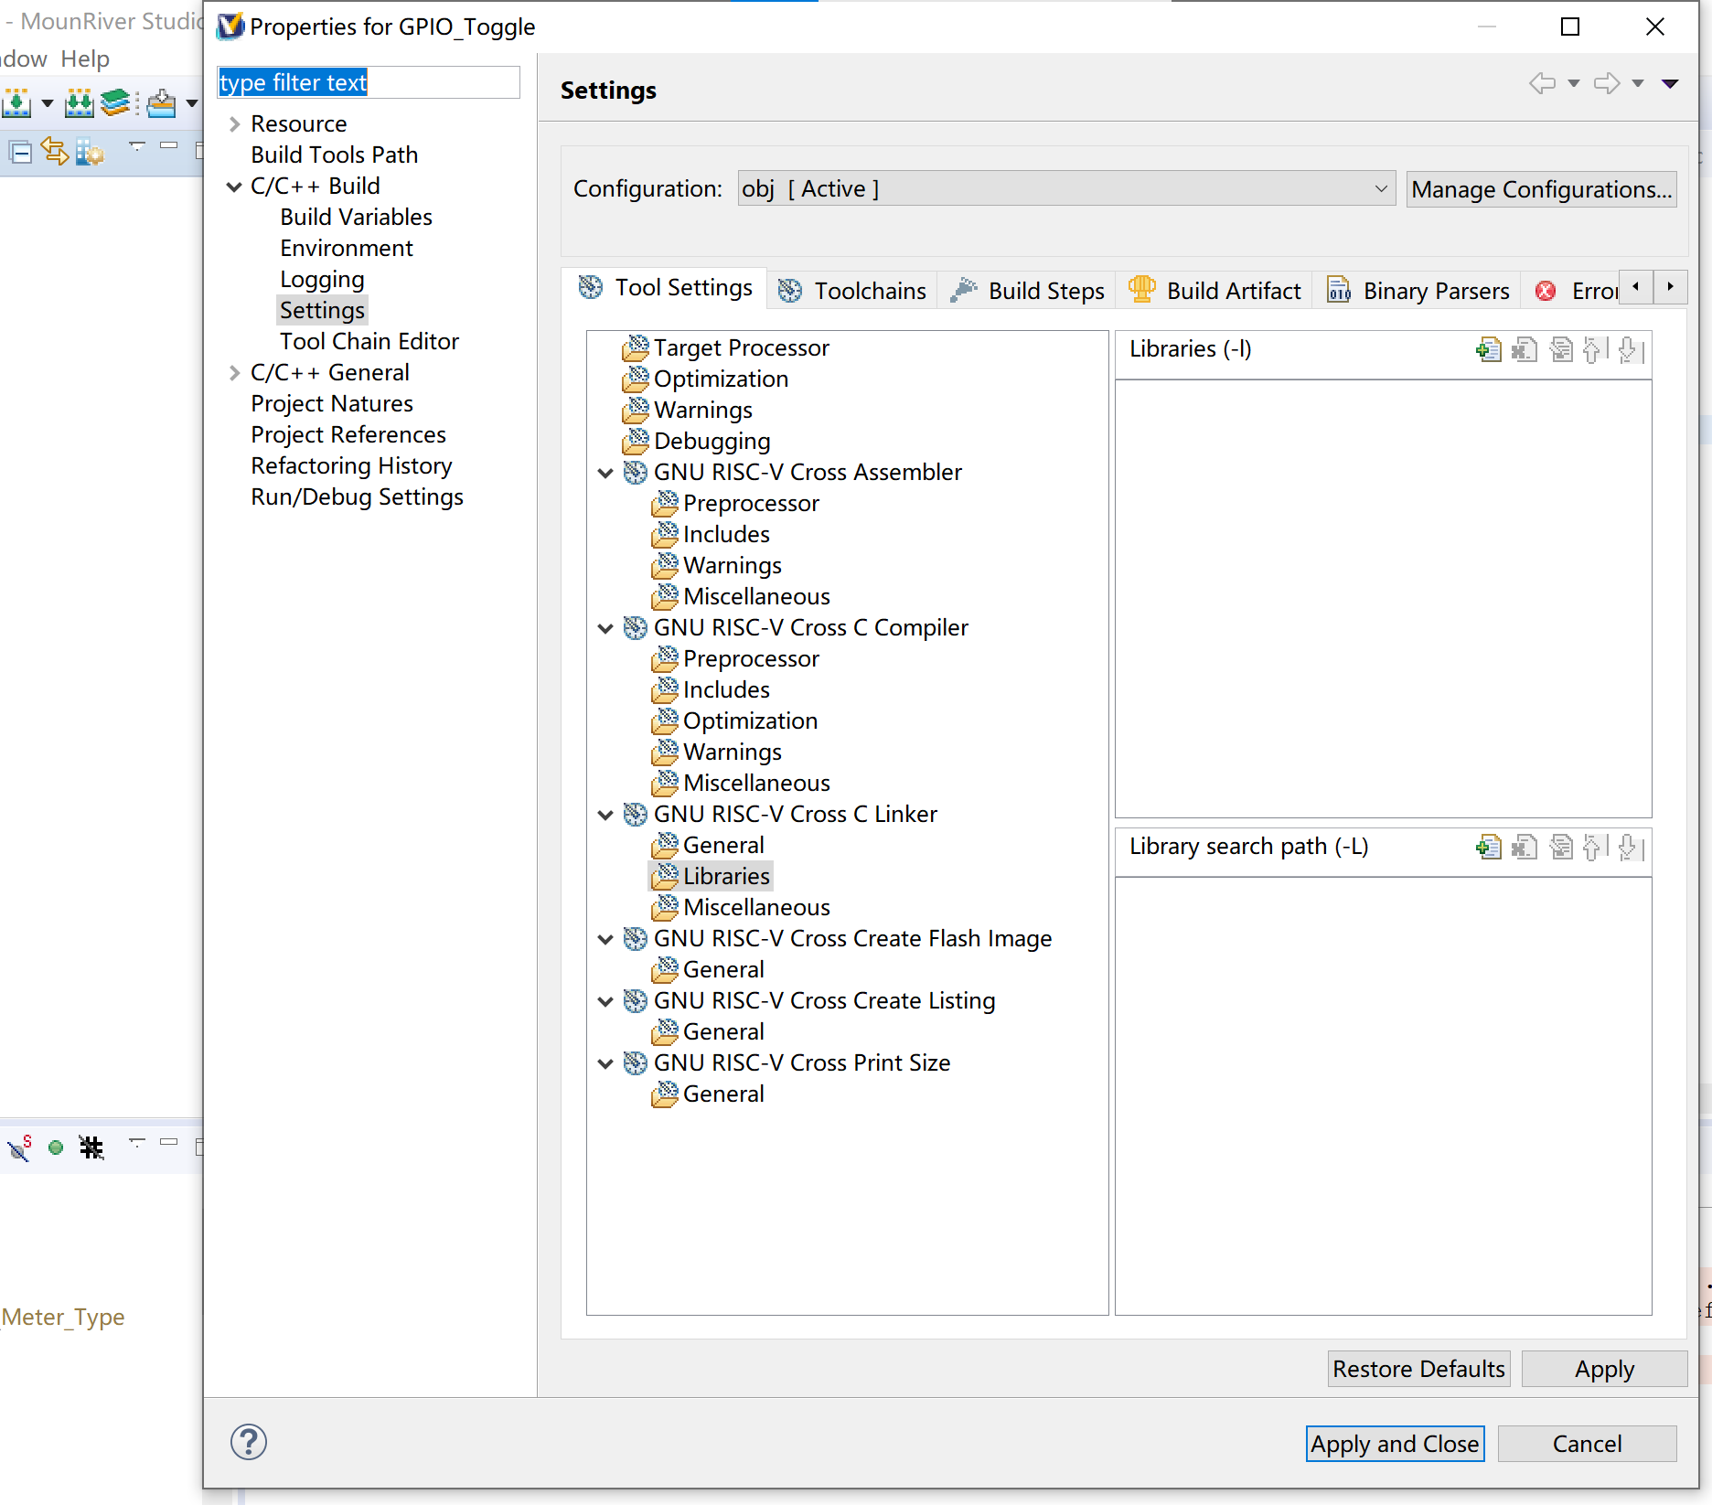This screenshot has width=1712, height=1505.
Task: Collapse GNU RISC-V Cross Assembler node
Action: [605, 473]
